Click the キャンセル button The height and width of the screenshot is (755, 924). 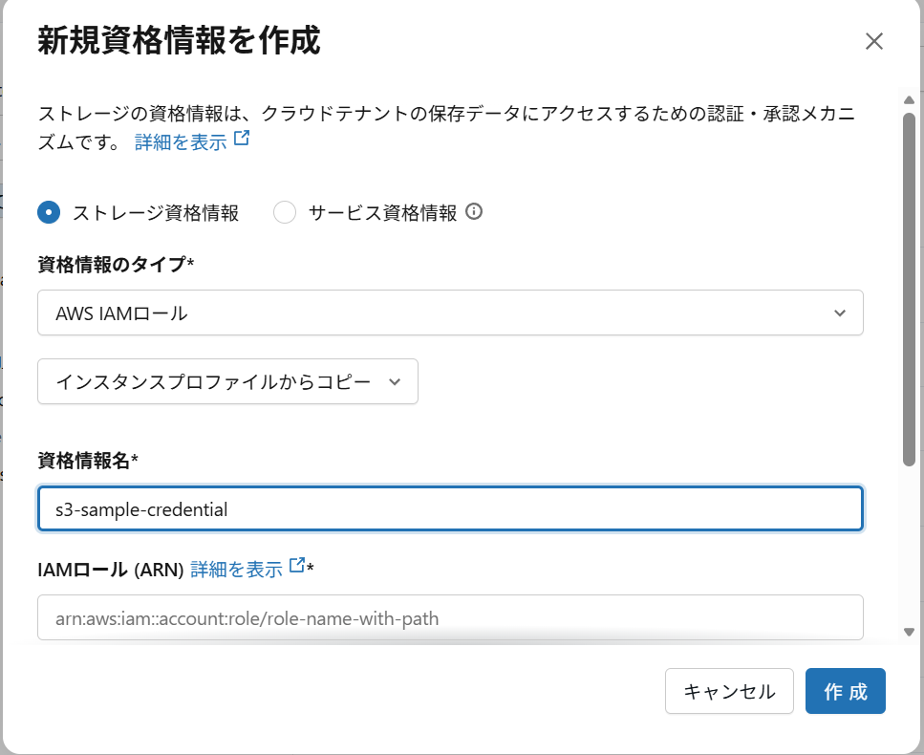(x=729, y=691)
